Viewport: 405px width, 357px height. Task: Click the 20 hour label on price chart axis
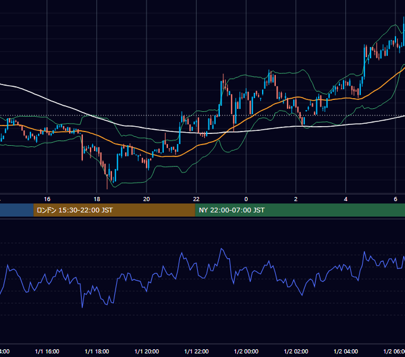point(147,199)
